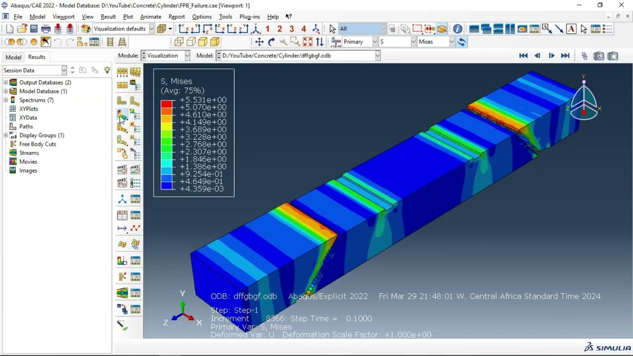Click the redo arrow icon
This screenshot has width=633, height=356.
tap(70, 42)
